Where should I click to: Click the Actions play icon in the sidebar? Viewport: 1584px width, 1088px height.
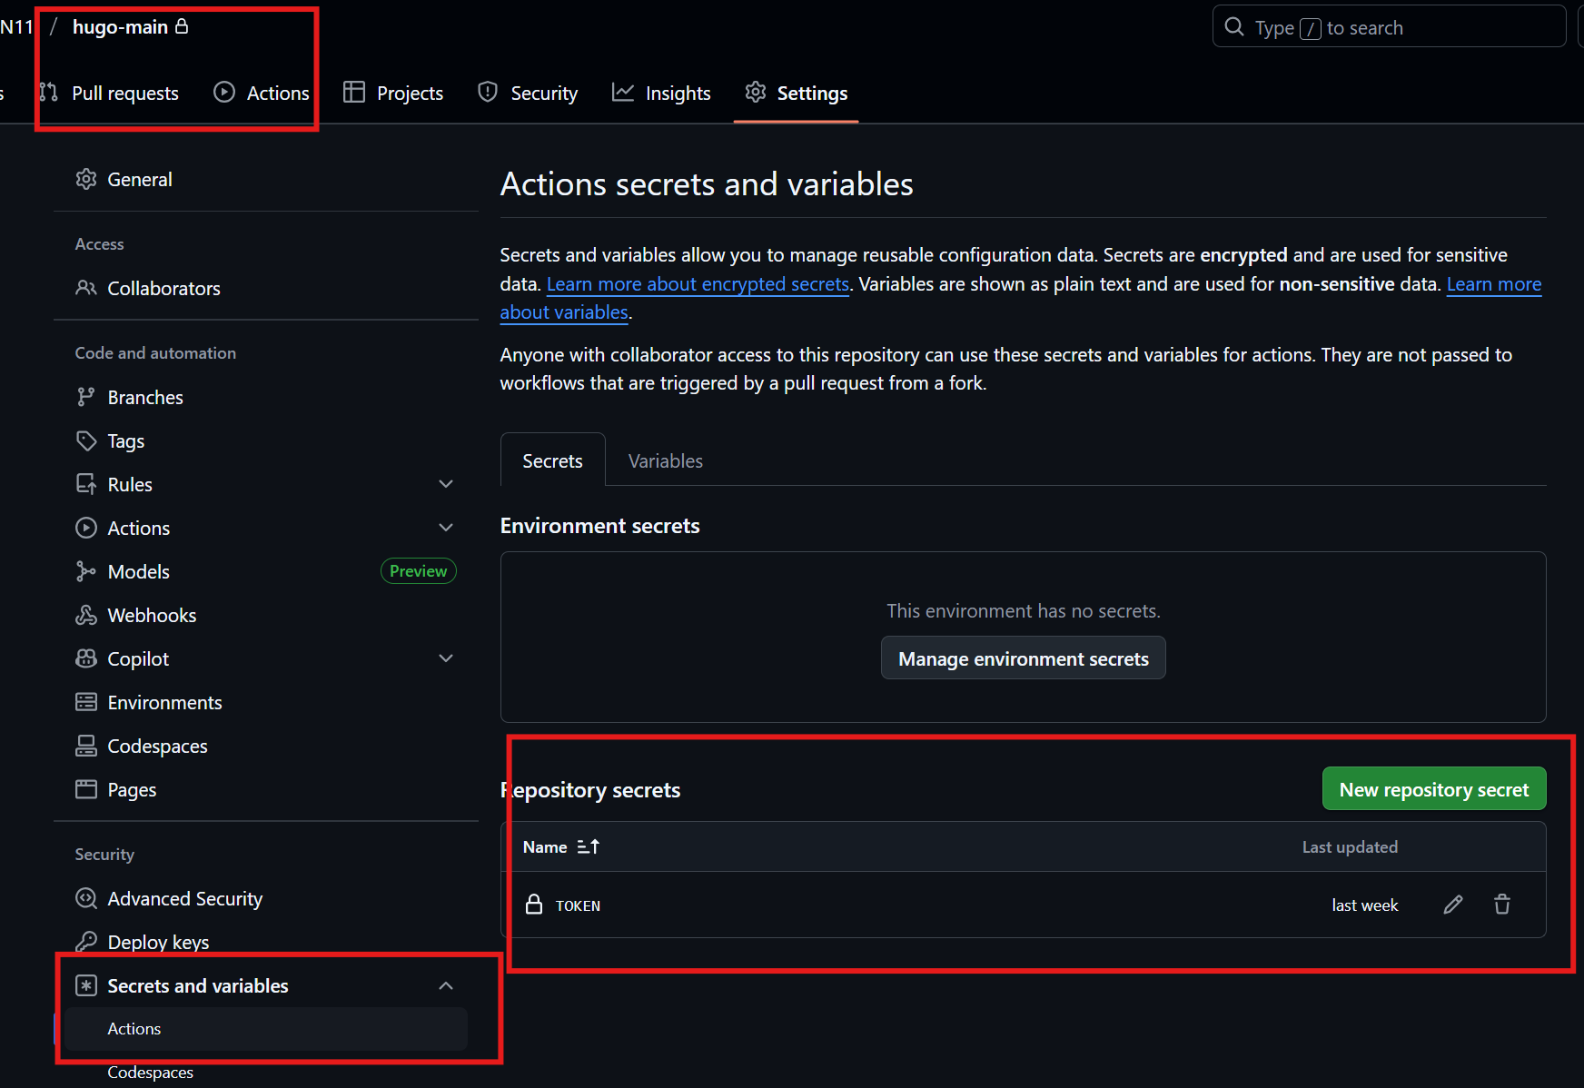point(86,529)
